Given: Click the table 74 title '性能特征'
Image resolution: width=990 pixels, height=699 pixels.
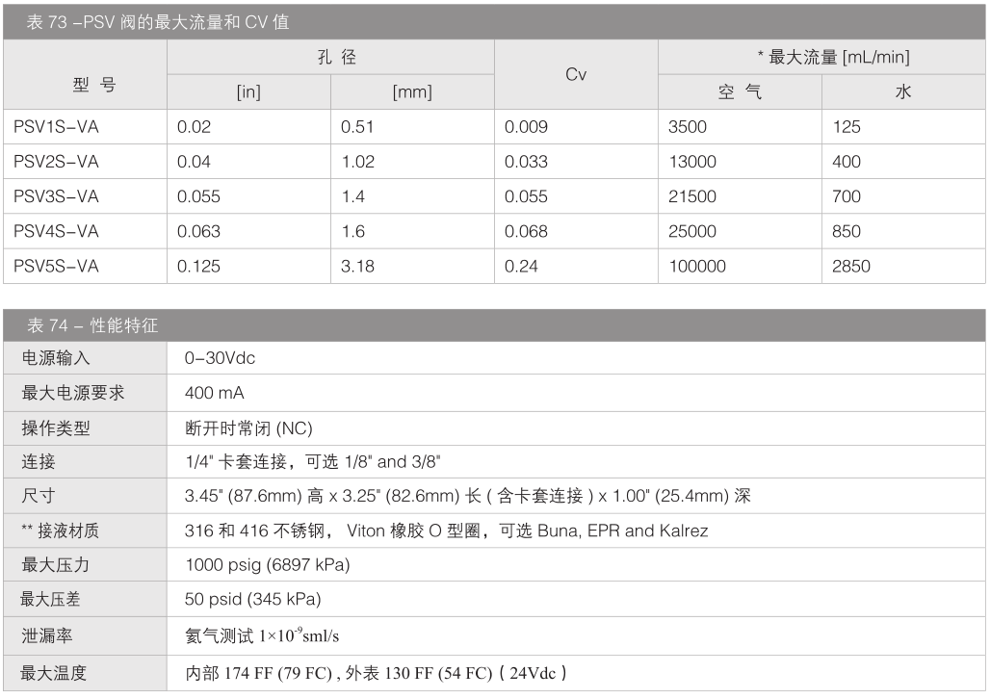Looking at the screenshot, I should [x=123, y=325].
